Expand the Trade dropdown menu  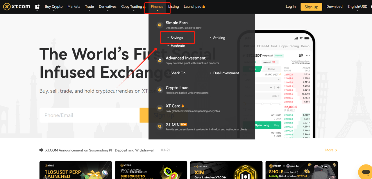click(x=89, y=6)
